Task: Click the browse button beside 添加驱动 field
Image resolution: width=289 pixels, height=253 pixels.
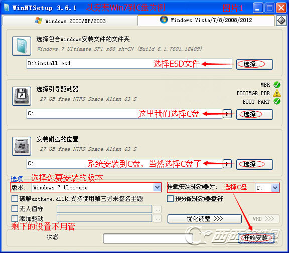Action: click(x=157, y=218)
